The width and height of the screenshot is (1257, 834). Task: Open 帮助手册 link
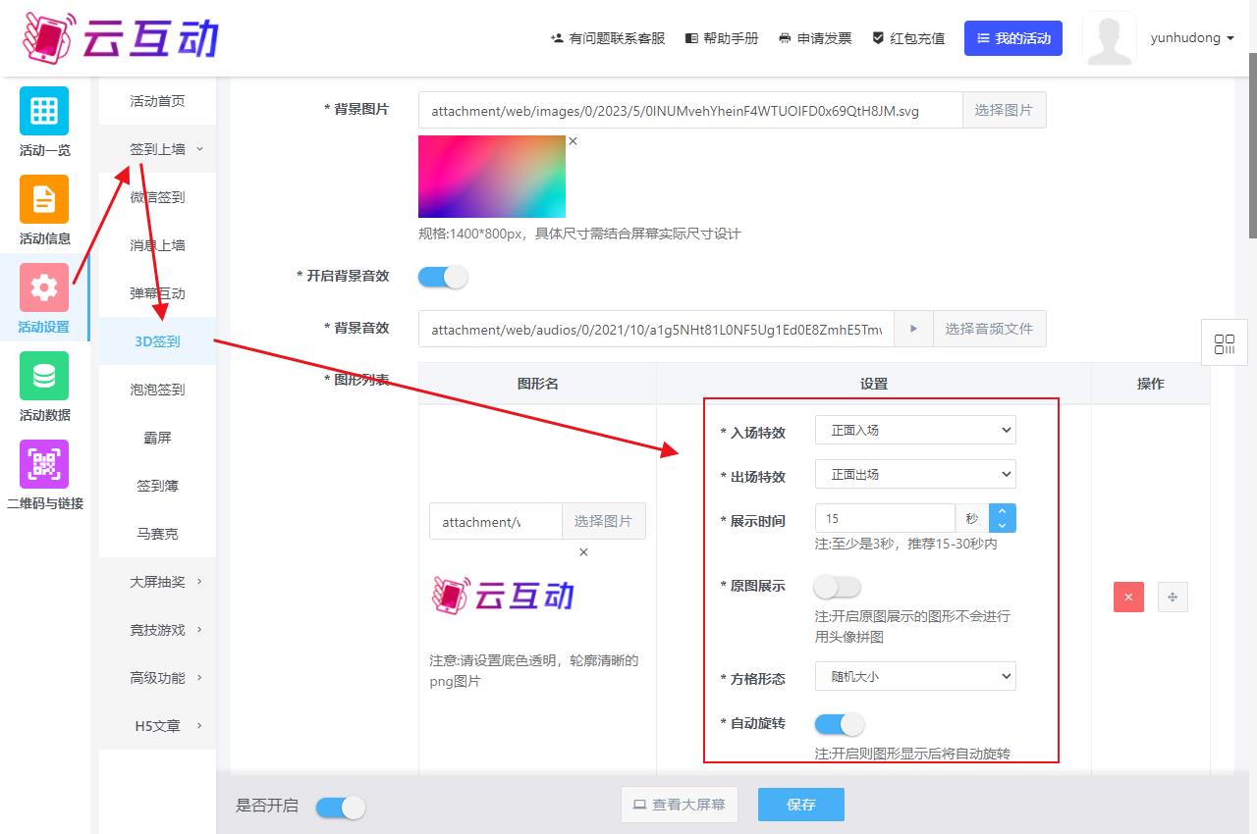[722, 38]
